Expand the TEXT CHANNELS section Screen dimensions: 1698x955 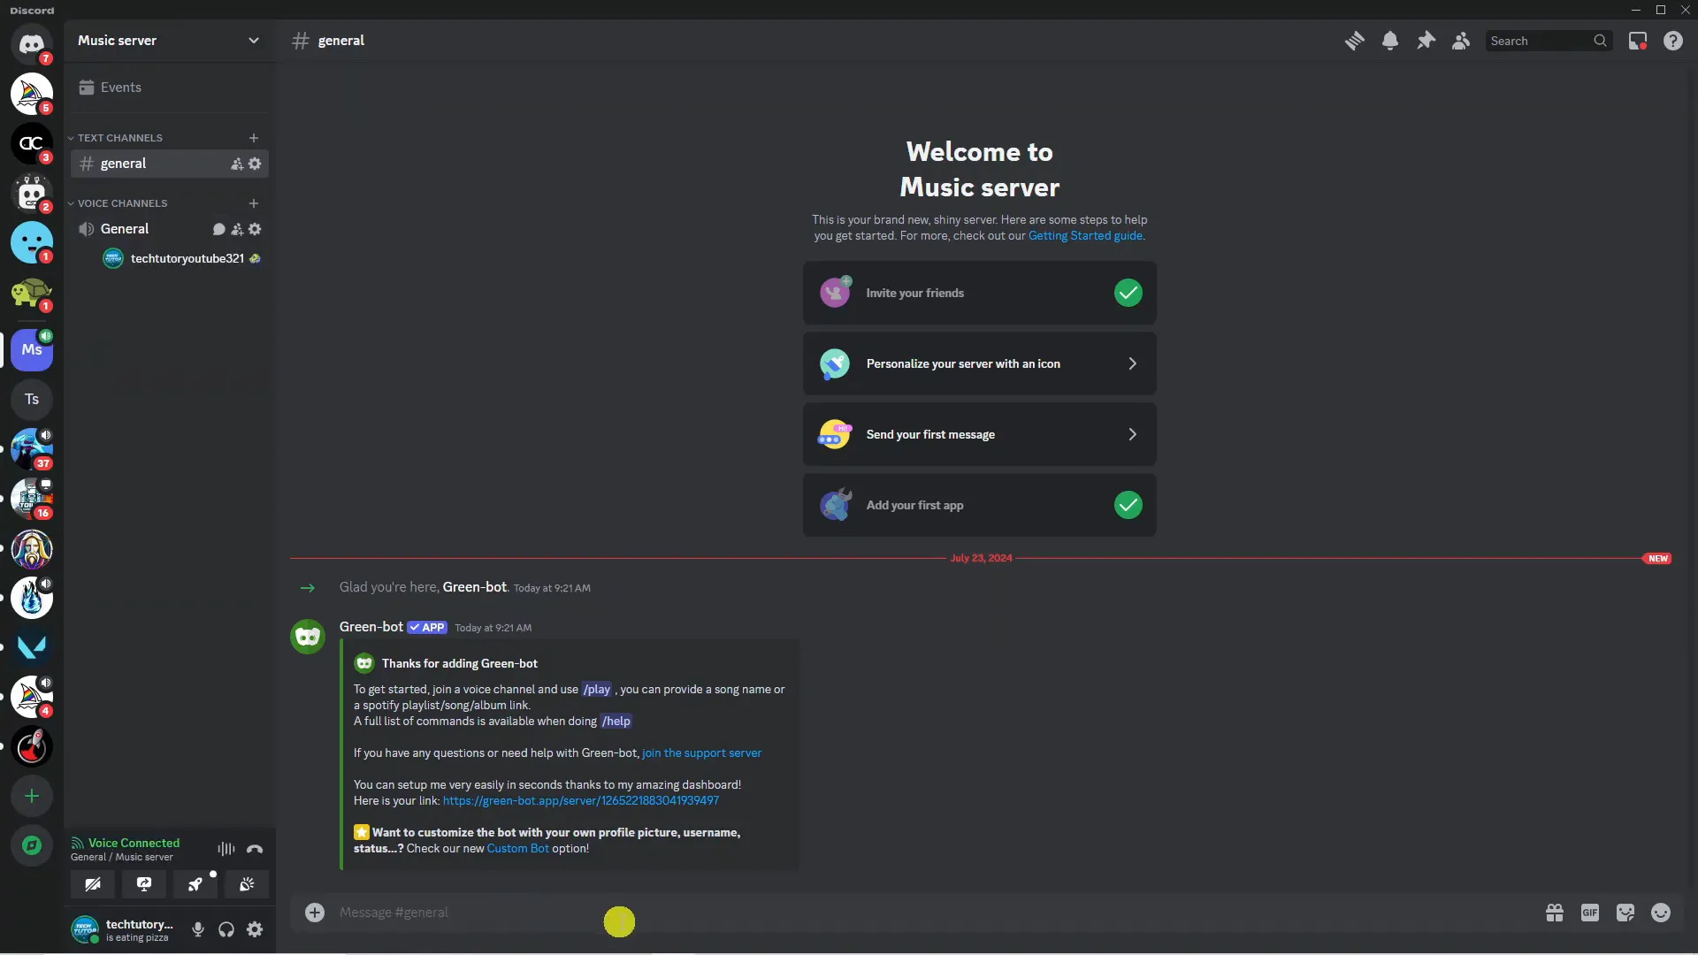pyautogui.click(x=73, y=138)
